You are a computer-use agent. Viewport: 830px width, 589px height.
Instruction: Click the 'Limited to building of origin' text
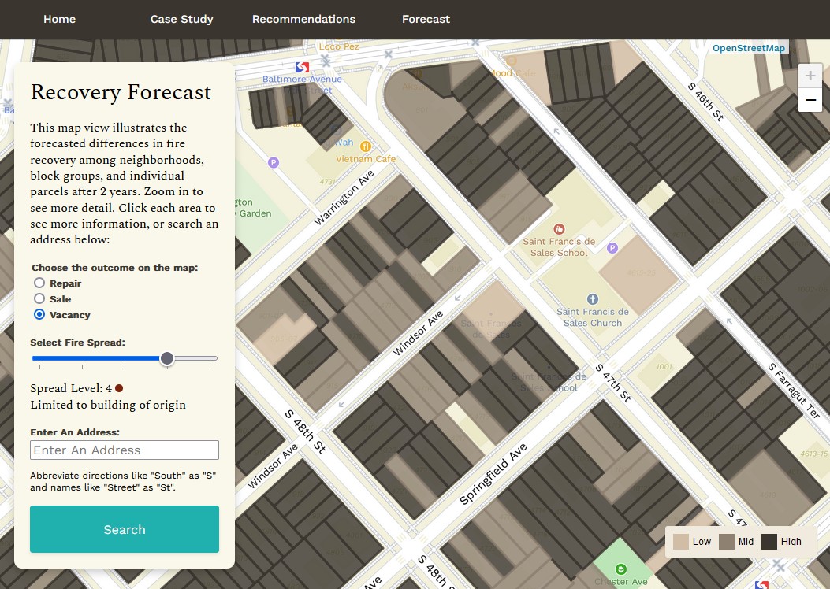click(108, 405)
